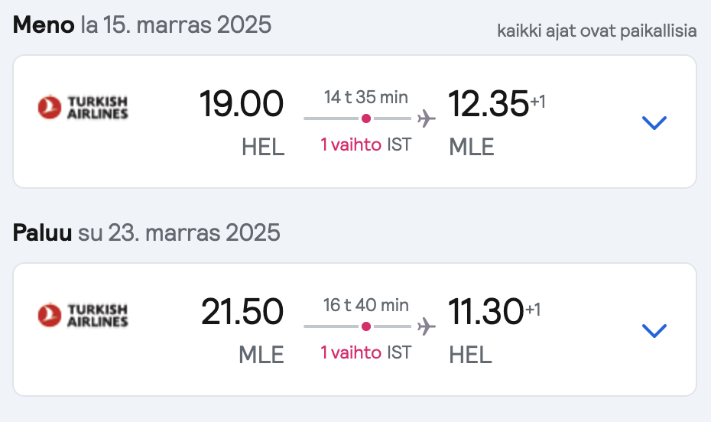The width and height of the screenshot is (711, 422).
Task: Click the 'Meno la 15. marras 2025' heading
Action: (142, 24)
